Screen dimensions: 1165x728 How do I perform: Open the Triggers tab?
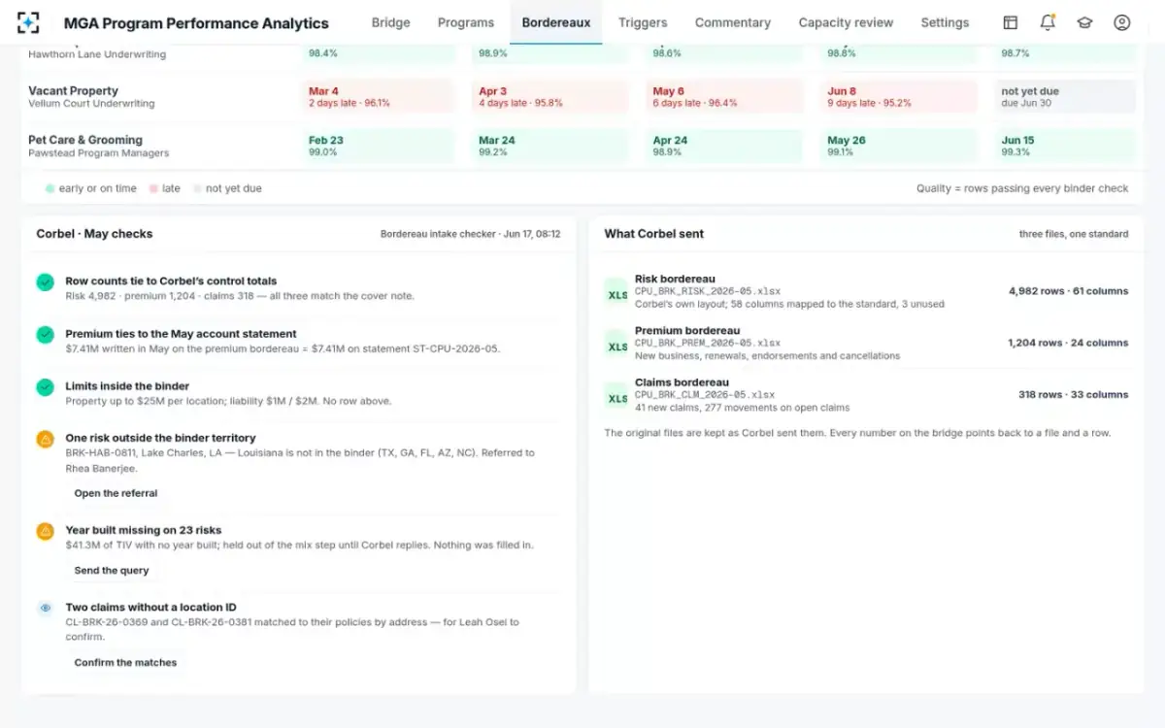click(x=642, y=22)
